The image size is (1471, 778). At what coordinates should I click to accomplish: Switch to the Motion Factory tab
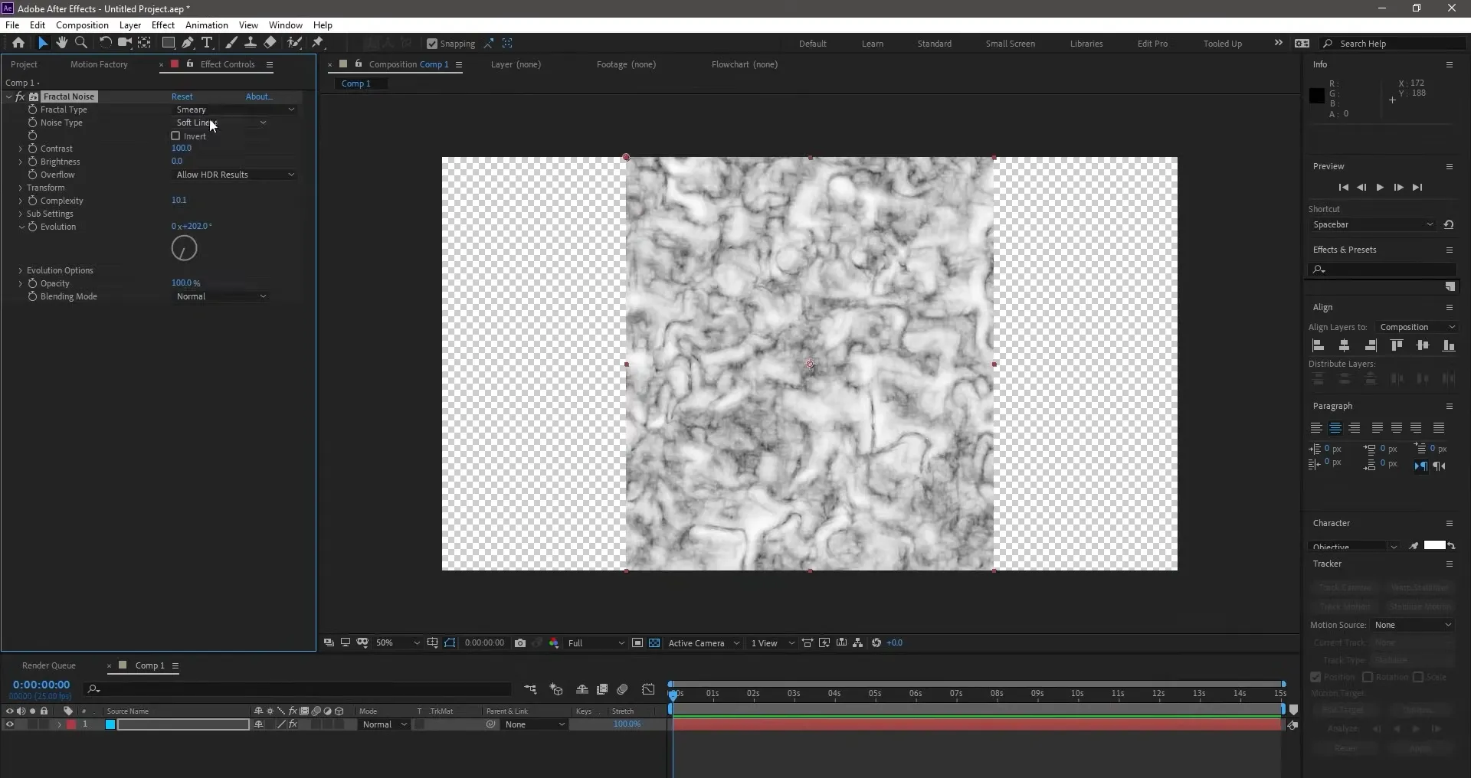tap(99, 64)
